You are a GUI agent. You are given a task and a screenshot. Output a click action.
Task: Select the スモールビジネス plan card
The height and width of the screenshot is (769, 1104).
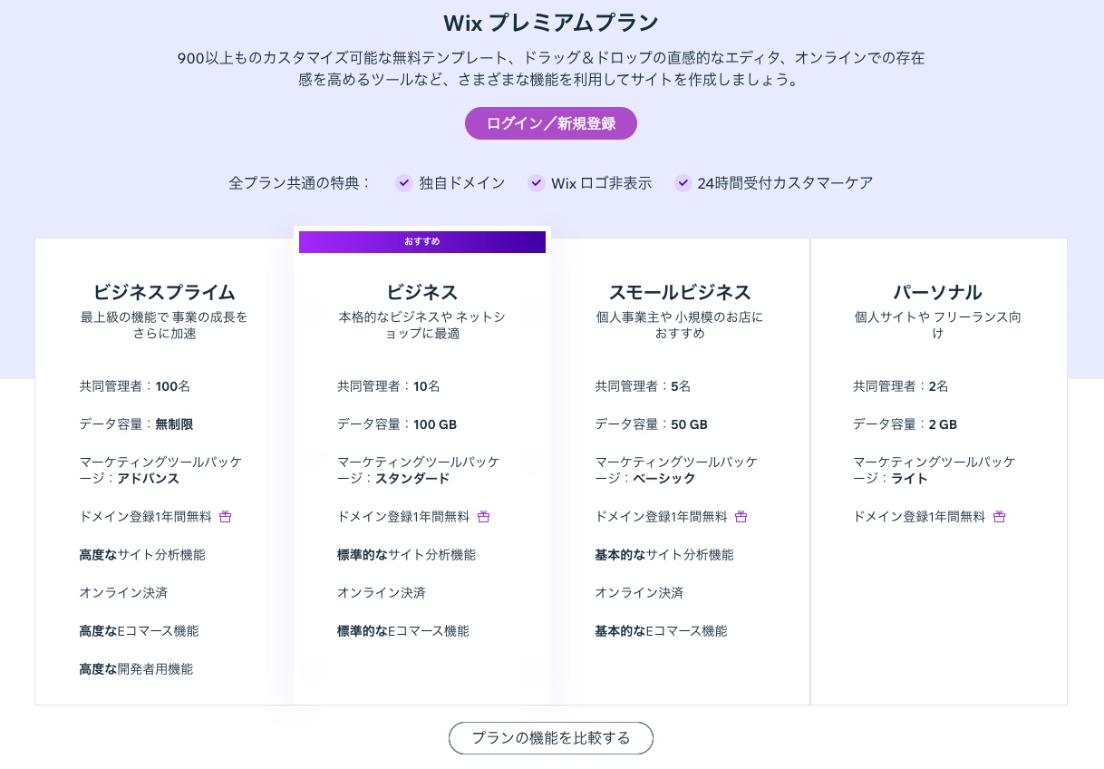coord(680,472)
